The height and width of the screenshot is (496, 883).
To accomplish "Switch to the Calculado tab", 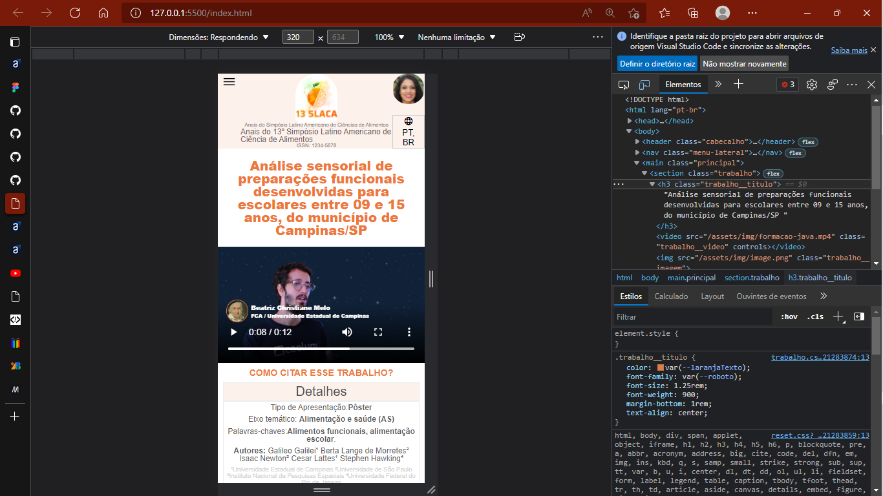I will pos(671,296).
